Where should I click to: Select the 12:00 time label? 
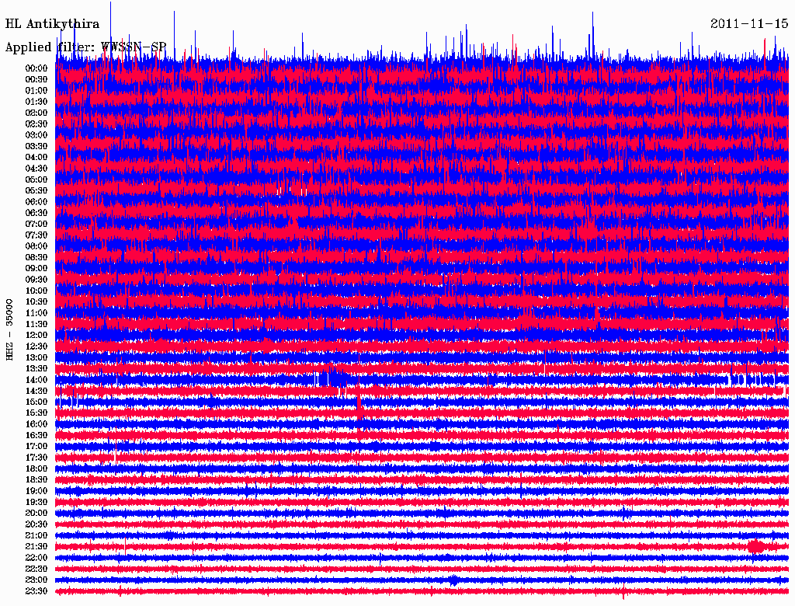(36, 336)
